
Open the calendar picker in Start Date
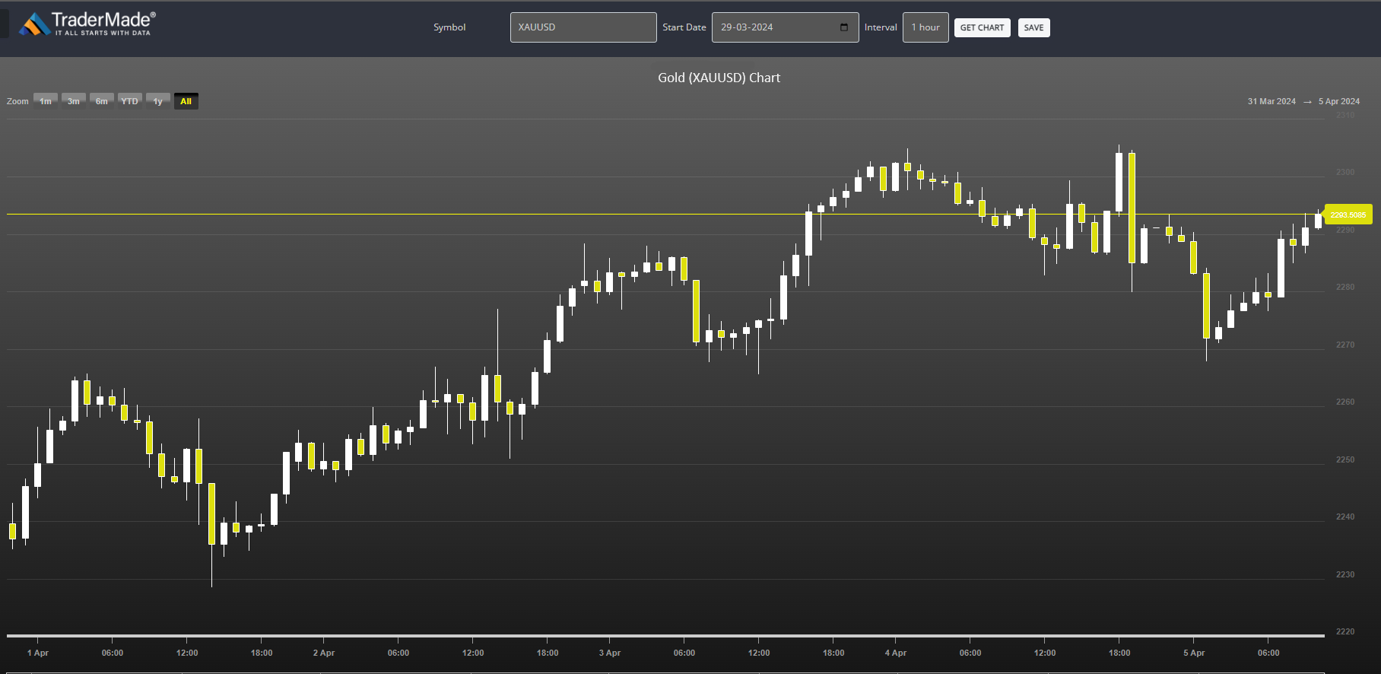[844, 27]
